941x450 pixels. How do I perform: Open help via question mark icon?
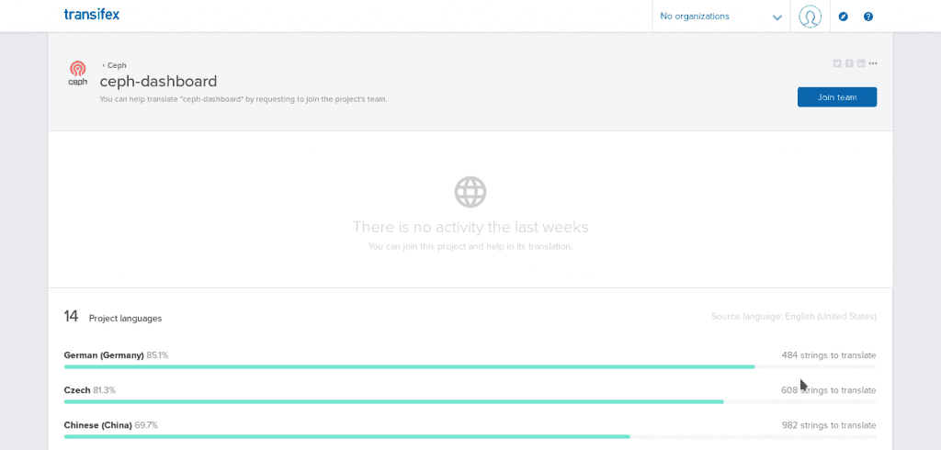point(868,17)
